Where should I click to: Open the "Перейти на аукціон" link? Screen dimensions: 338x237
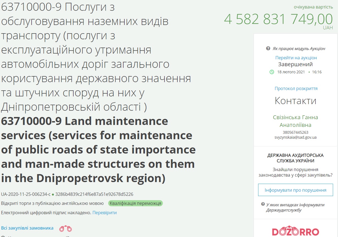tap(296, 58)
